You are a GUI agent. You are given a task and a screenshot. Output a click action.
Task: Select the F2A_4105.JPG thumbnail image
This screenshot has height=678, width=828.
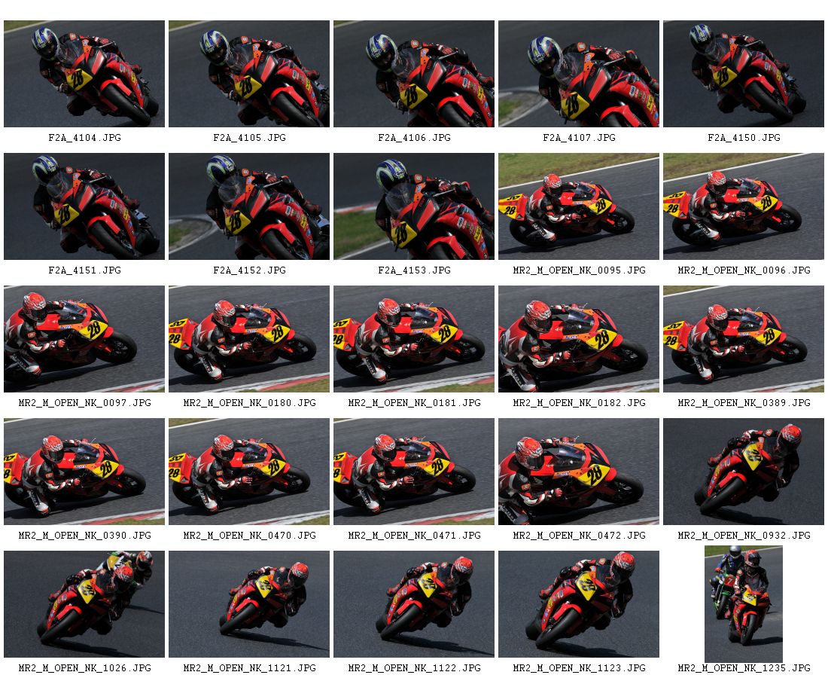(x=249, y=74)
